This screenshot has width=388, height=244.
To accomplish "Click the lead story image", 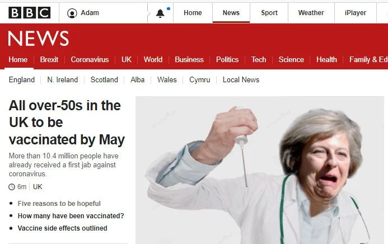I will click(260, 170).
